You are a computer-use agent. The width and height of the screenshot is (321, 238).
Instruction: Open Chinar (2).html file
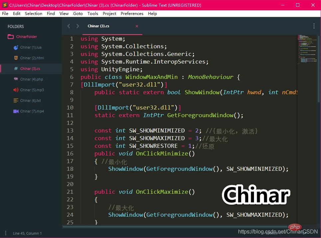(x=32, y=58)
